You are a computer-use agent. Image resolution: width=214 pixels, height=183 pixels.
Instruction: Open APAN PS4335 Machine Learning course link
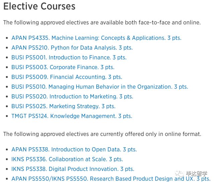[96, 38]
